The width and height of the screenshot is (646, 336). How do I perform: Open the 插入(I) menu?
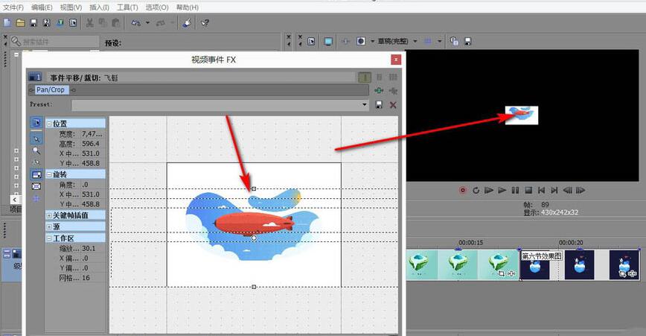99,7
